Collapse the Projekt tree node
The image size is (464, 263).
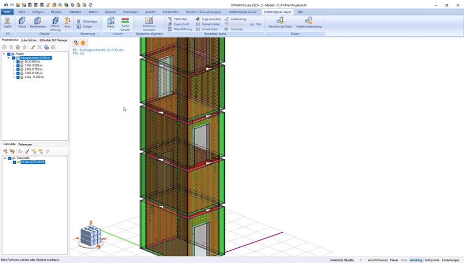click(4, 54)
